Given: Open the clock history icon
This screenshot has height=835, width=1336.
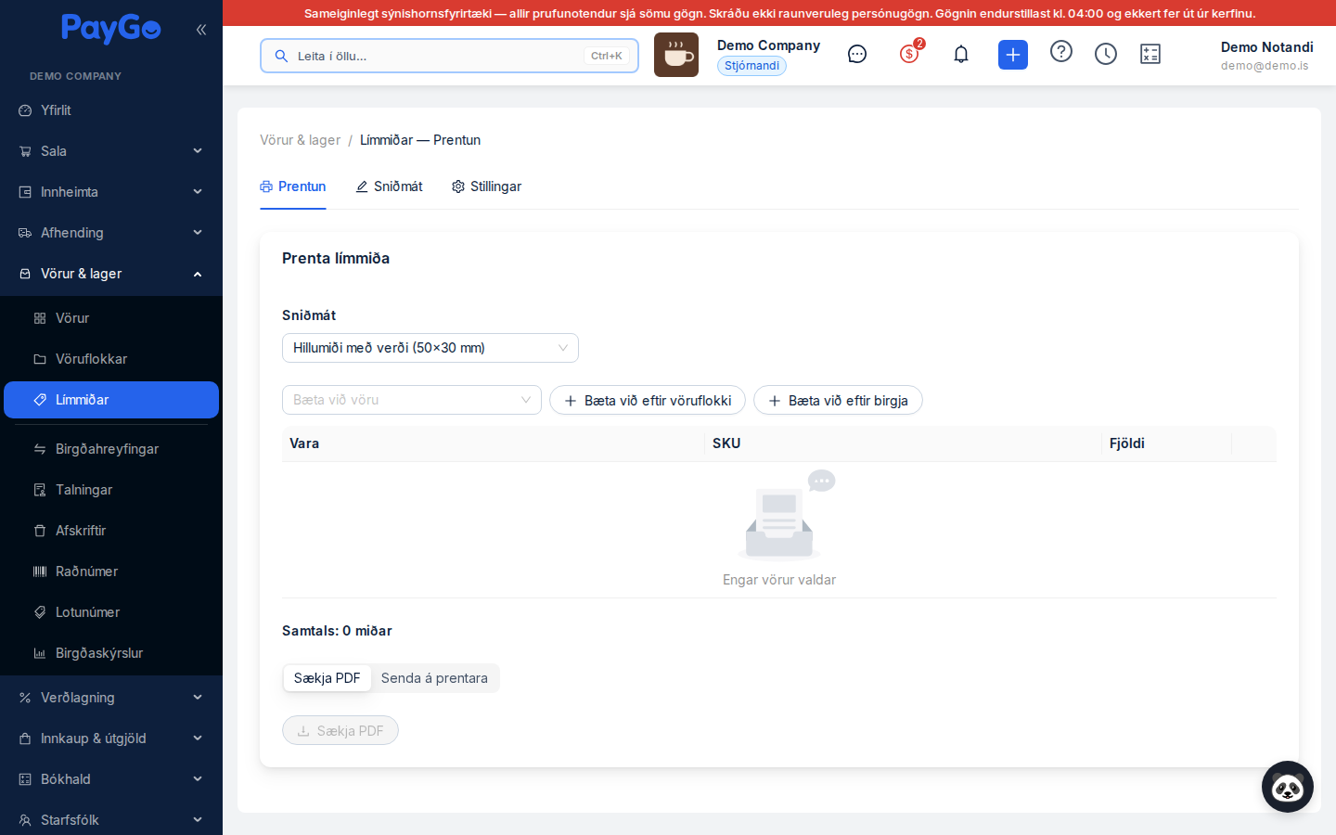Looking at the screenshot, I should 1106,55.
